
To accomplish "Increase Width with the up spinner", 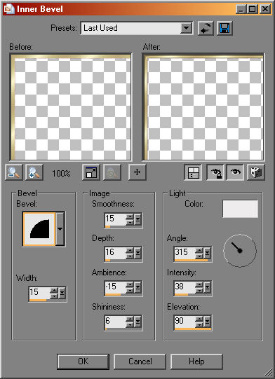I will [55, 290].
